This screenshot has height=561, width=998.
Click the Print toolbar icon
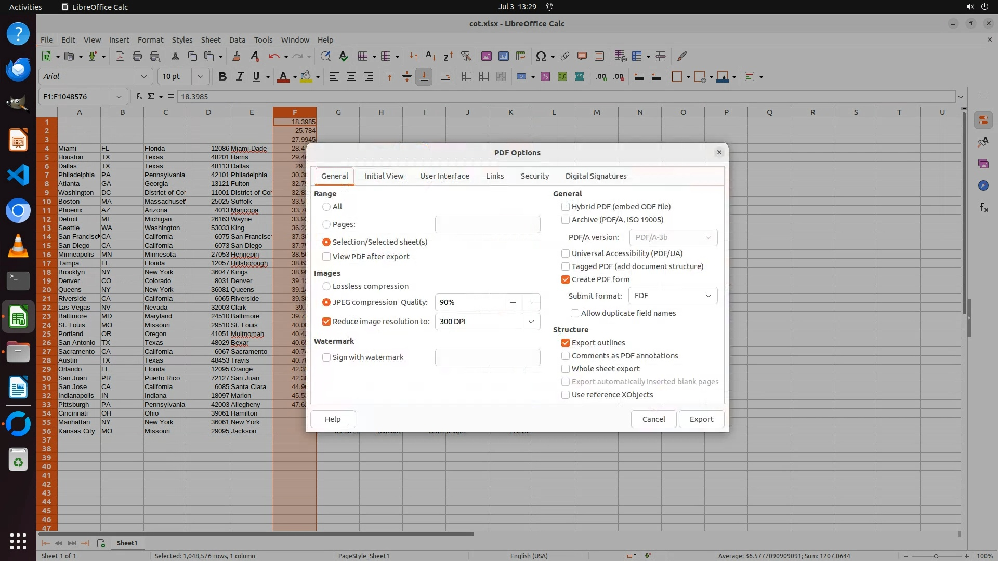pyautogui.click(x=137, y=56)
